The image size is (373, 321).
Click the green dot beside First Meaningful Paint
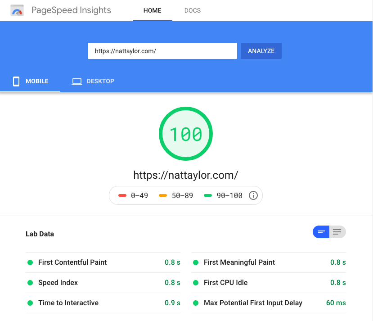tap(196, 262)
